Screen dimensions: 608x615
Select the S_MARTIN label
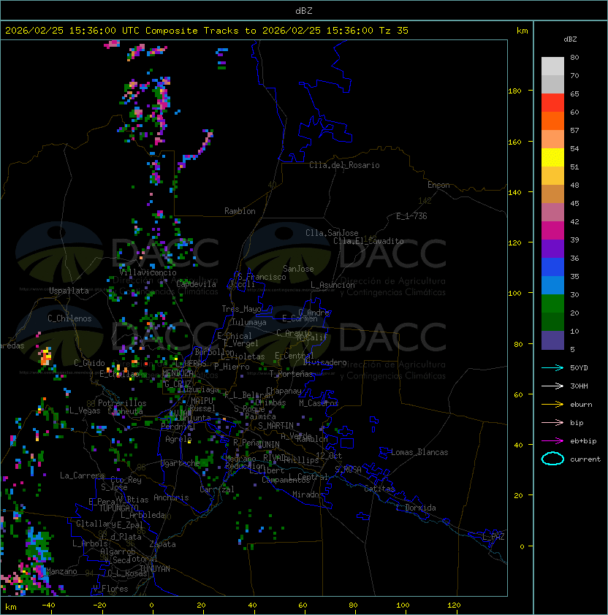click(276, 426)
